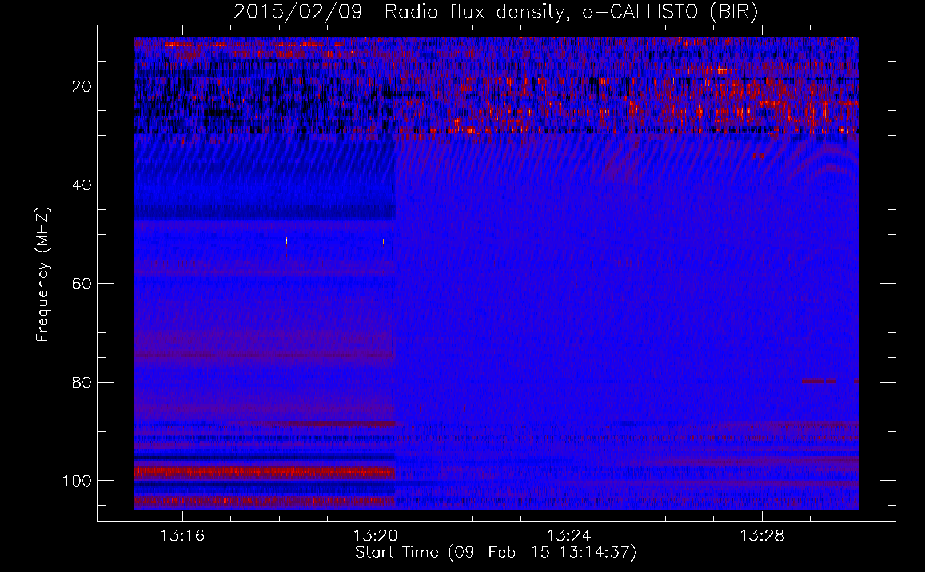Click the 80 MHz frequency label
925x572 pixels.
(x=82, y=383)
